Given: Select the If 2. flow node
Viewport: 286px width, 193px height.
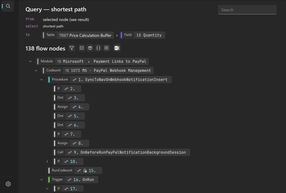Looking at the screenshot, I should (67, 89).
